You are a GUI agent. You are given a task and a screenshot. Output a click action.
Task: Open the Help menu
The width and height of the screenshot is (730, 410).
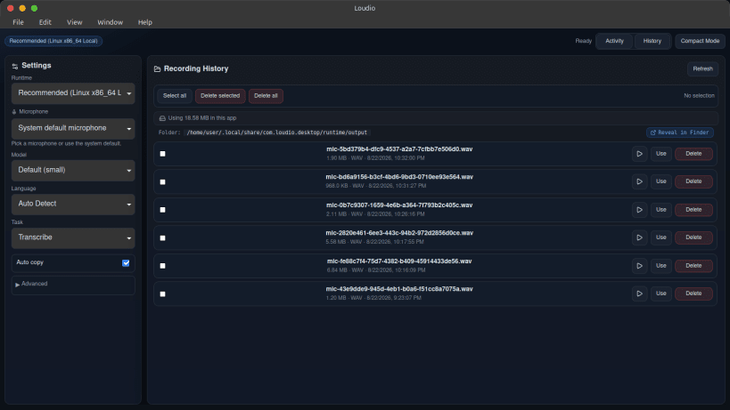[x=144, y=22]
